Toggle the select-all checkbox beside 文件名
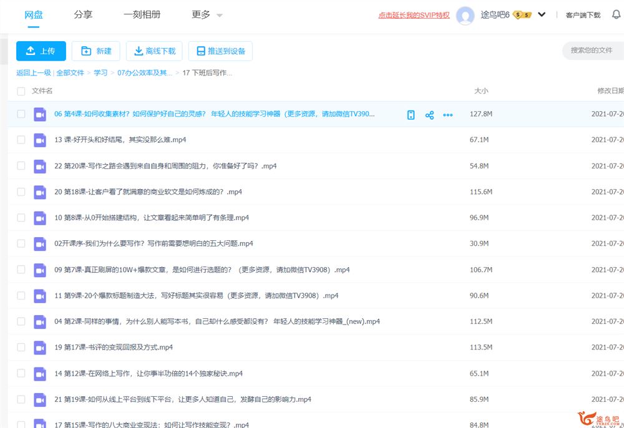Viewport: 624px width, 428px height. click(21, 91)
